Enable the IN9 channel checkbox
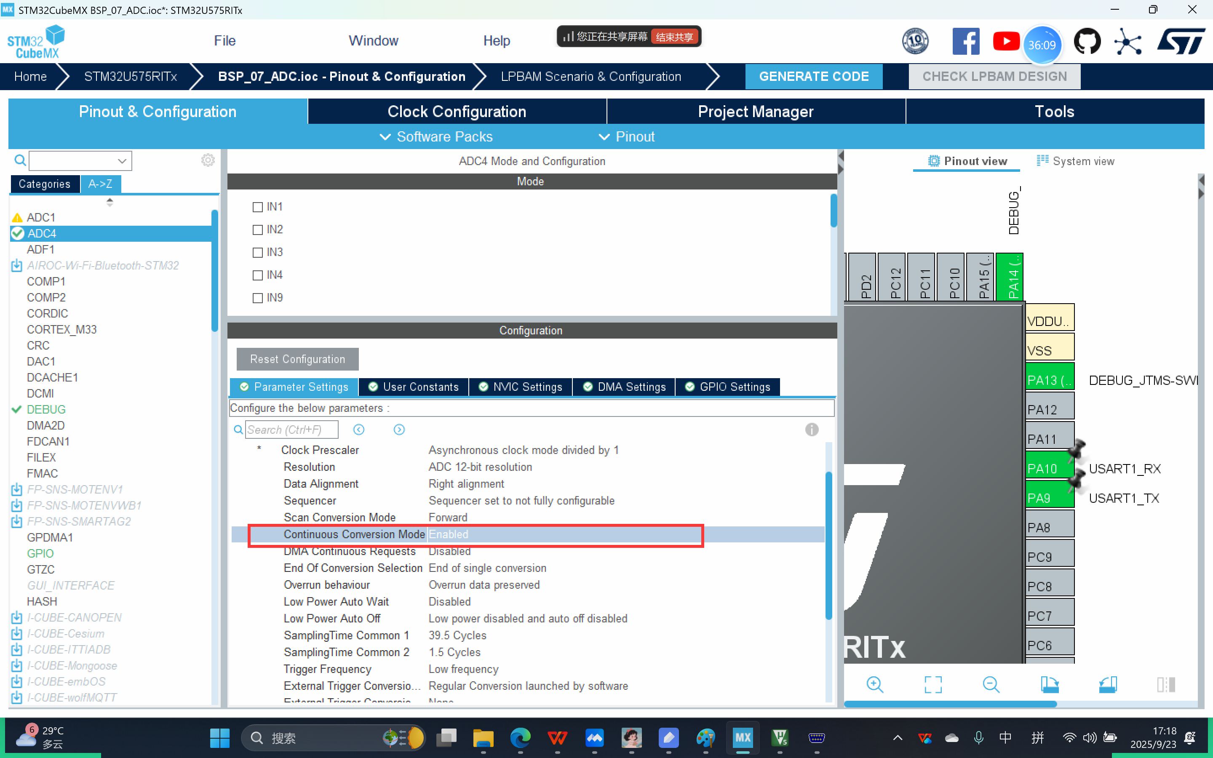Image resolution: width=1213 pixels, height=758 pixels. 258,298
